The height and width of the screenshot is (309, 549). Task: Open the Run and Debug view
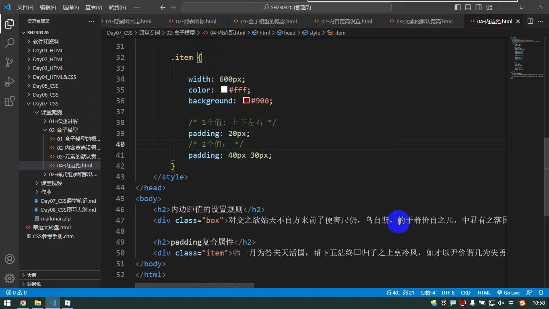(10, 82)
